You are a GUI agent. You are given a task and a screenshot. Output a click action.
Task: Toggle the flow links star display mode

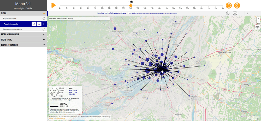point(44,24)
